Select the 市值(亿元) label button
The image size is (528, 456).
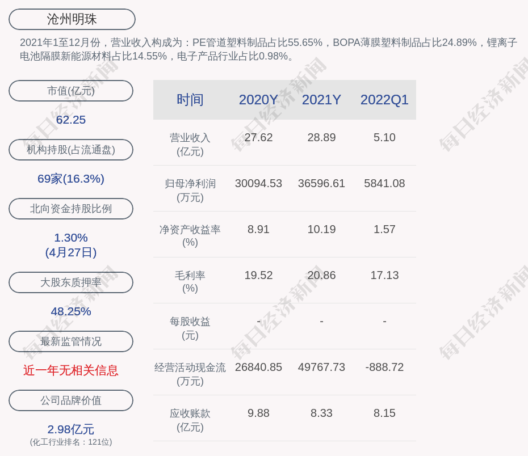[71, 91]
